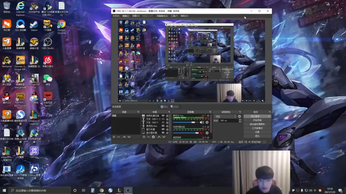Open the 文件(F) menu
The image size is (346, 194).
click(x=116, y=16)
